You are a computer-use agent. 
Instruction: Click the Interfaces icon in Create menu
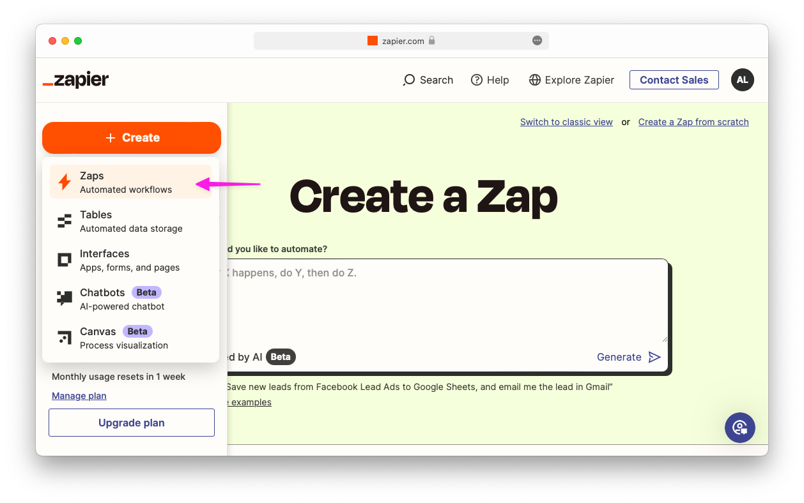(65, 260)
